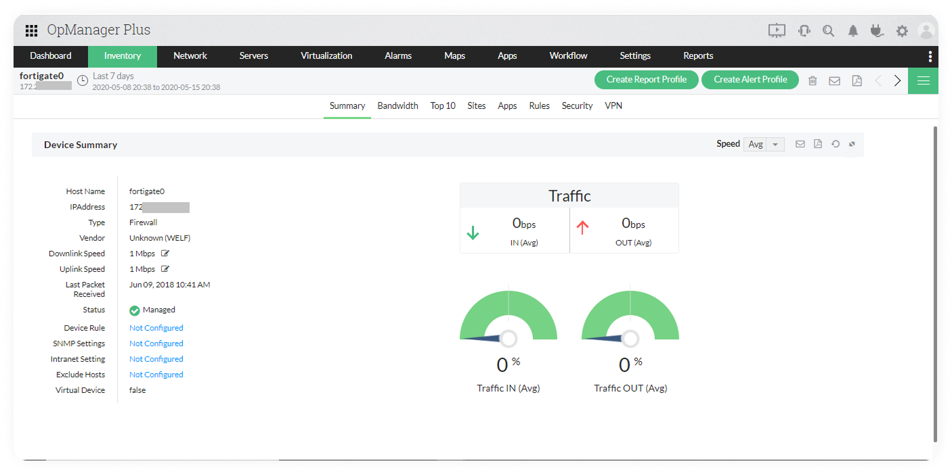Open the Not Configured SNMP Settings link
This screenshot has width=952, height=474.
156,343
